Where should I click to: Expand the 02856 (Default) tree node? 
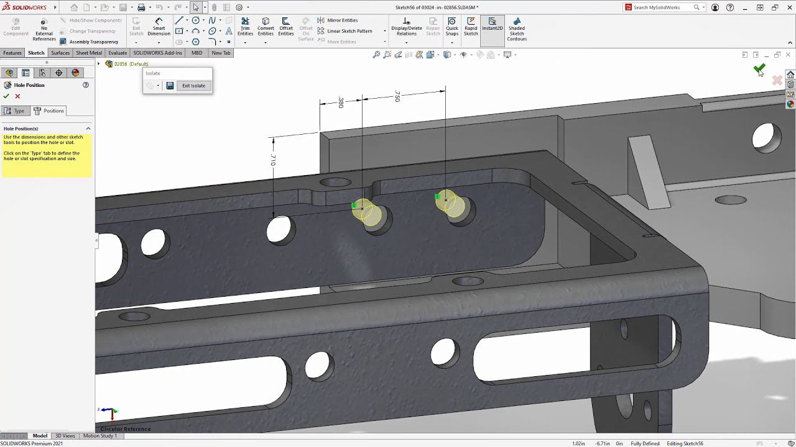[x=99, y=64]
